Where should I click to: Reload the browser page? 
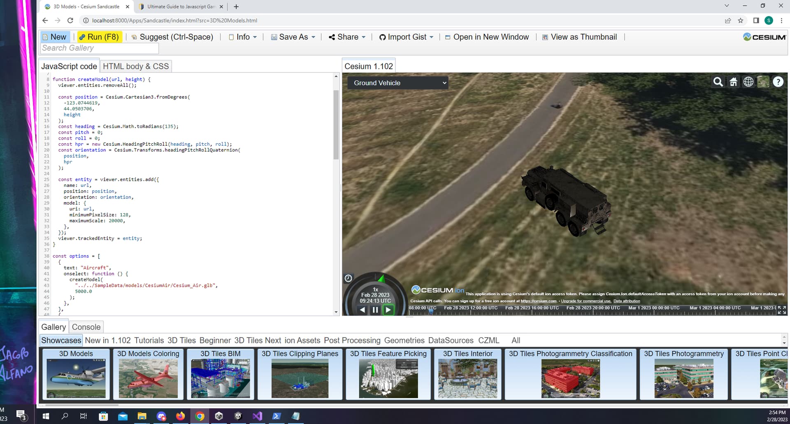click(70, 20)
